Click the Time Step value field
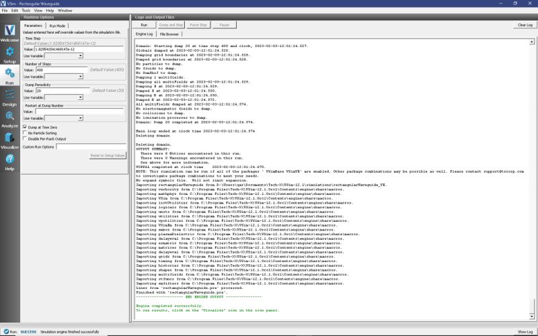This screenshot has height=336, width=538. click(x=79, y=49)
